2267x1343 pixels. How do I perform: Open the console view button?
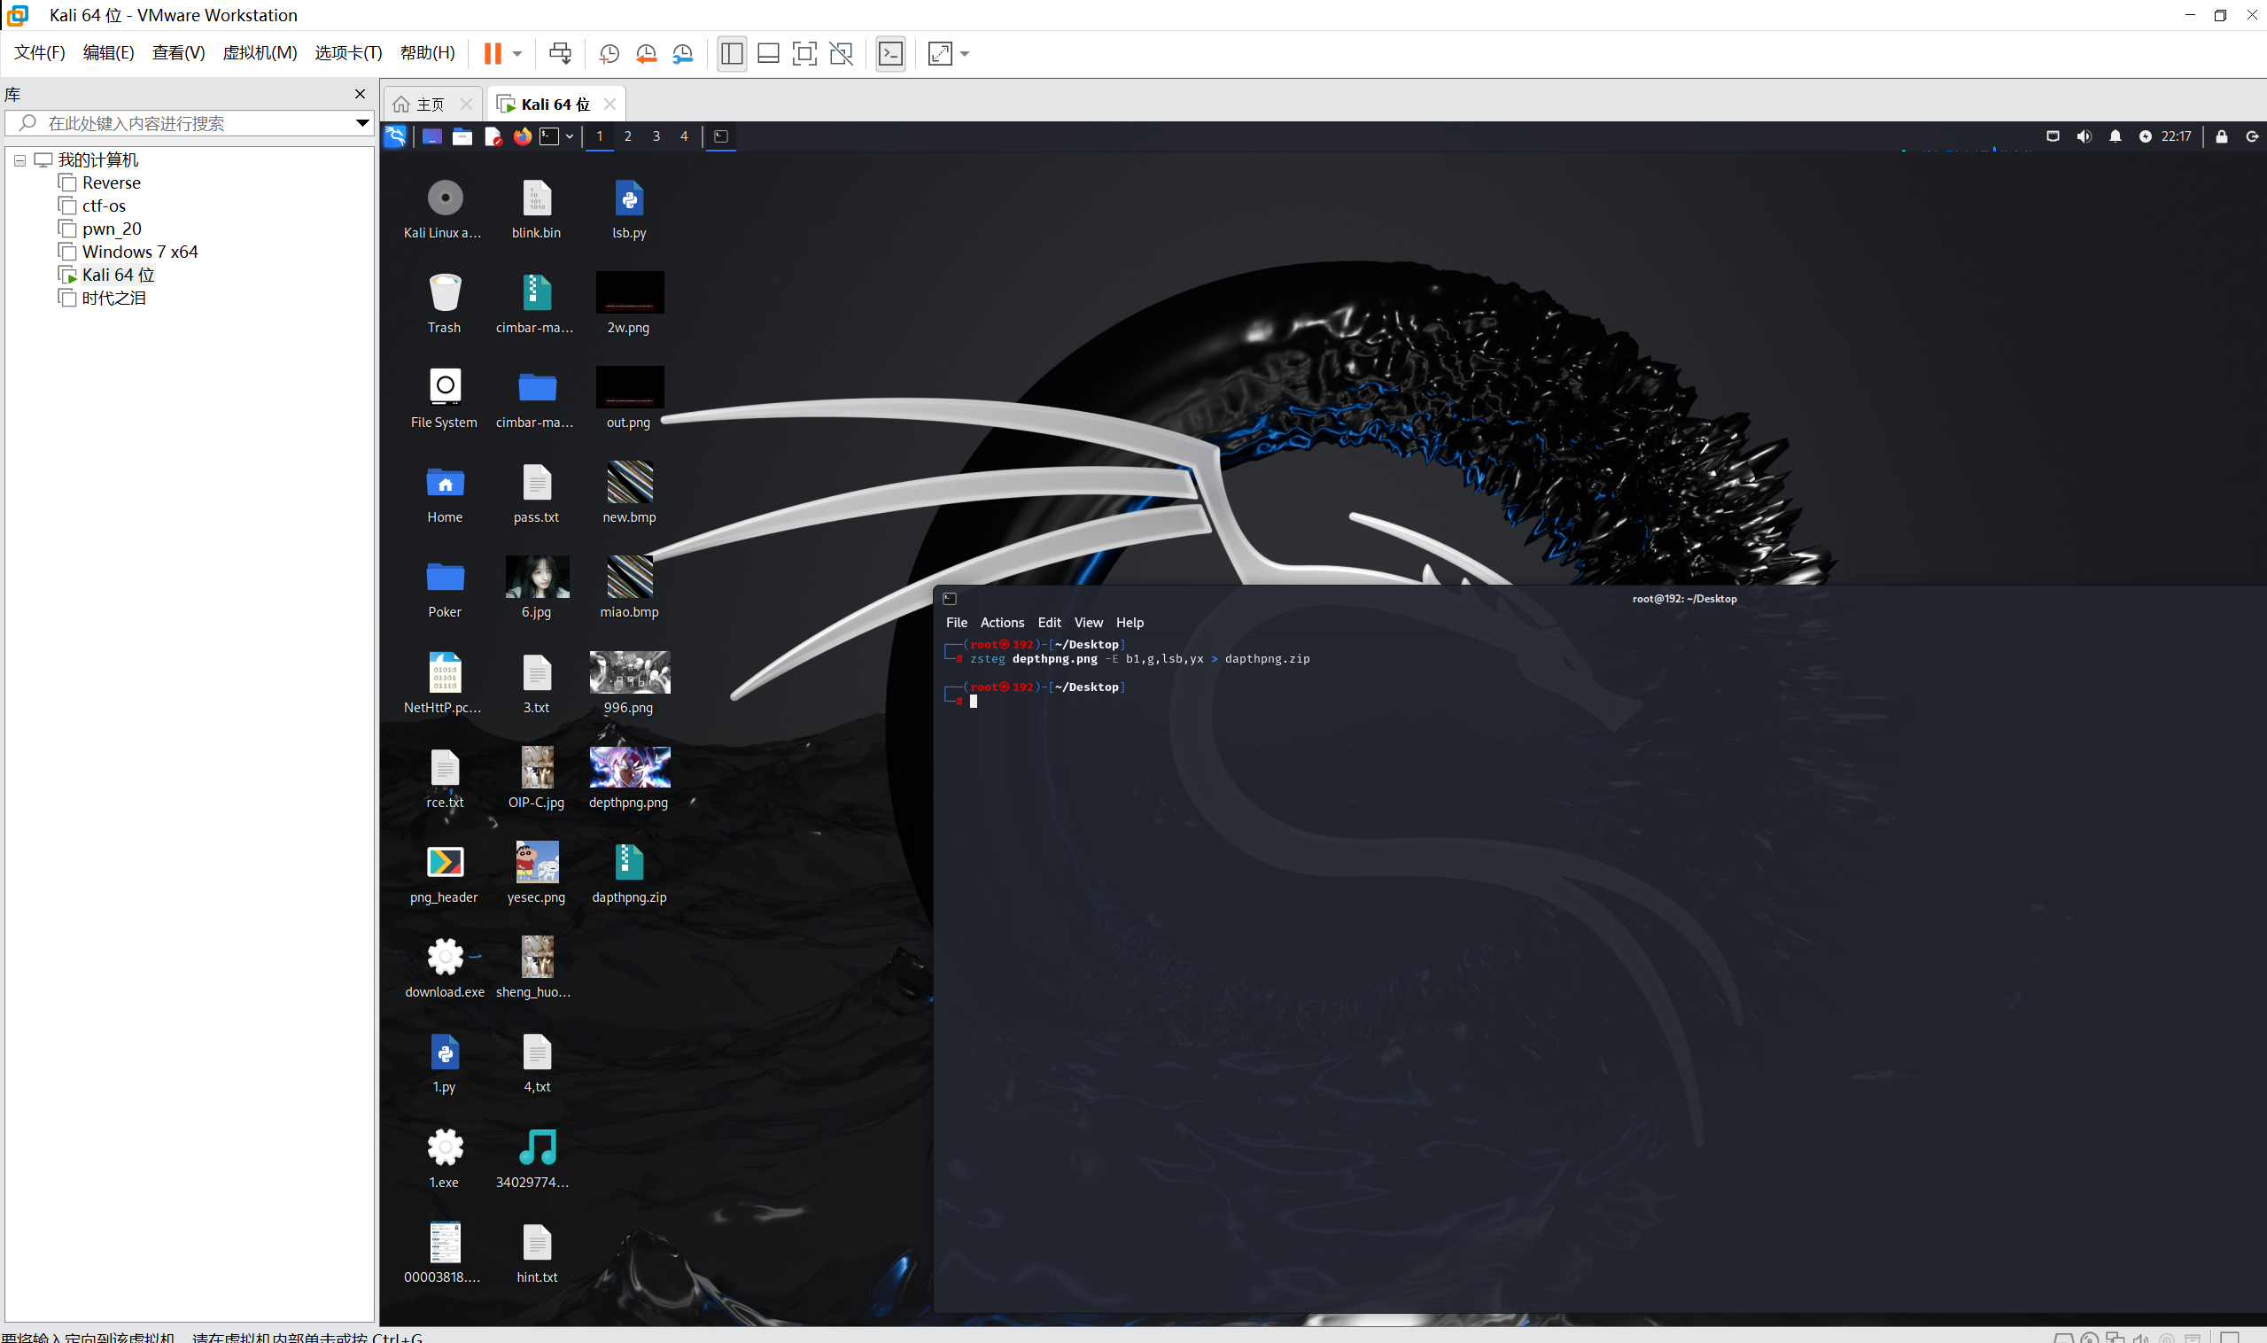click(890, 53)
